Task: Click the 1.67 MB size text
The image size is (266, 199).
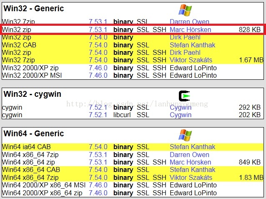Action: click(x=251, y=60)
